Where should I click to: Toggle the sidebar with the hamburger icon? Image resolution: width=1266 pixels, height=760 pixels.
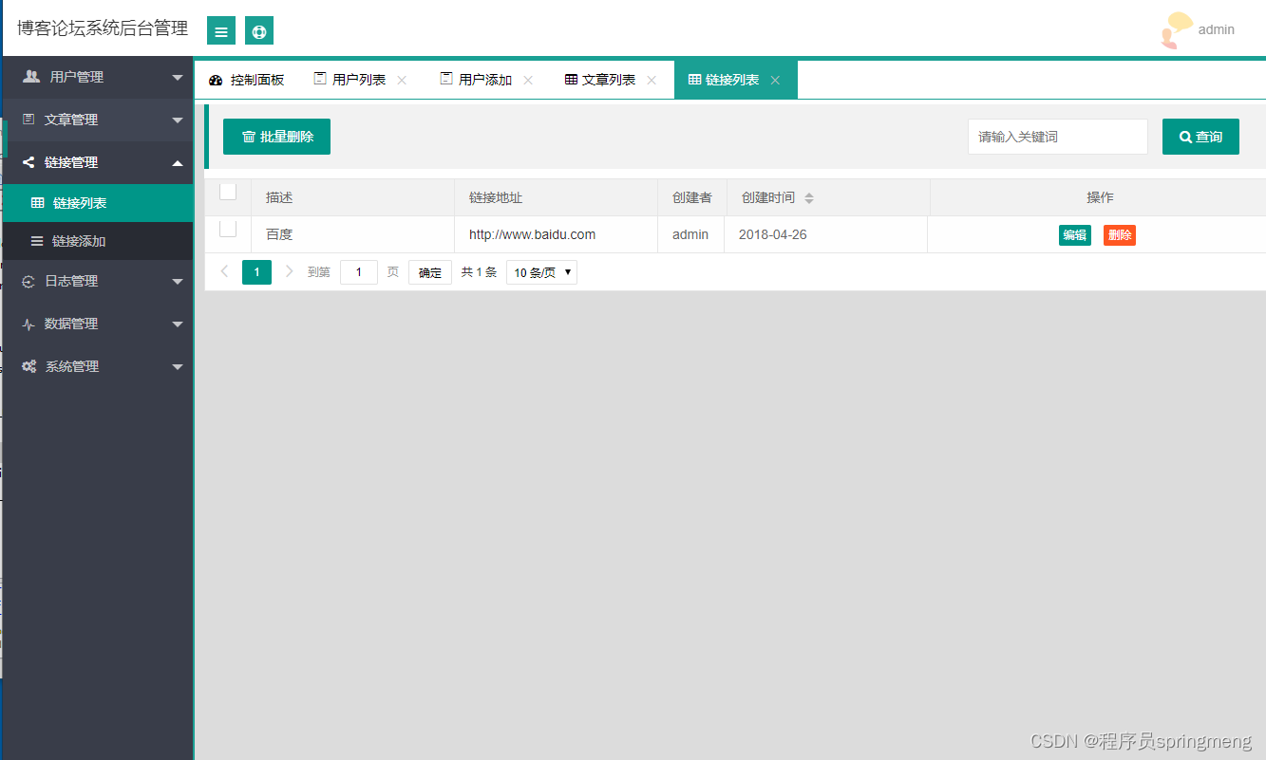(221, 30)
